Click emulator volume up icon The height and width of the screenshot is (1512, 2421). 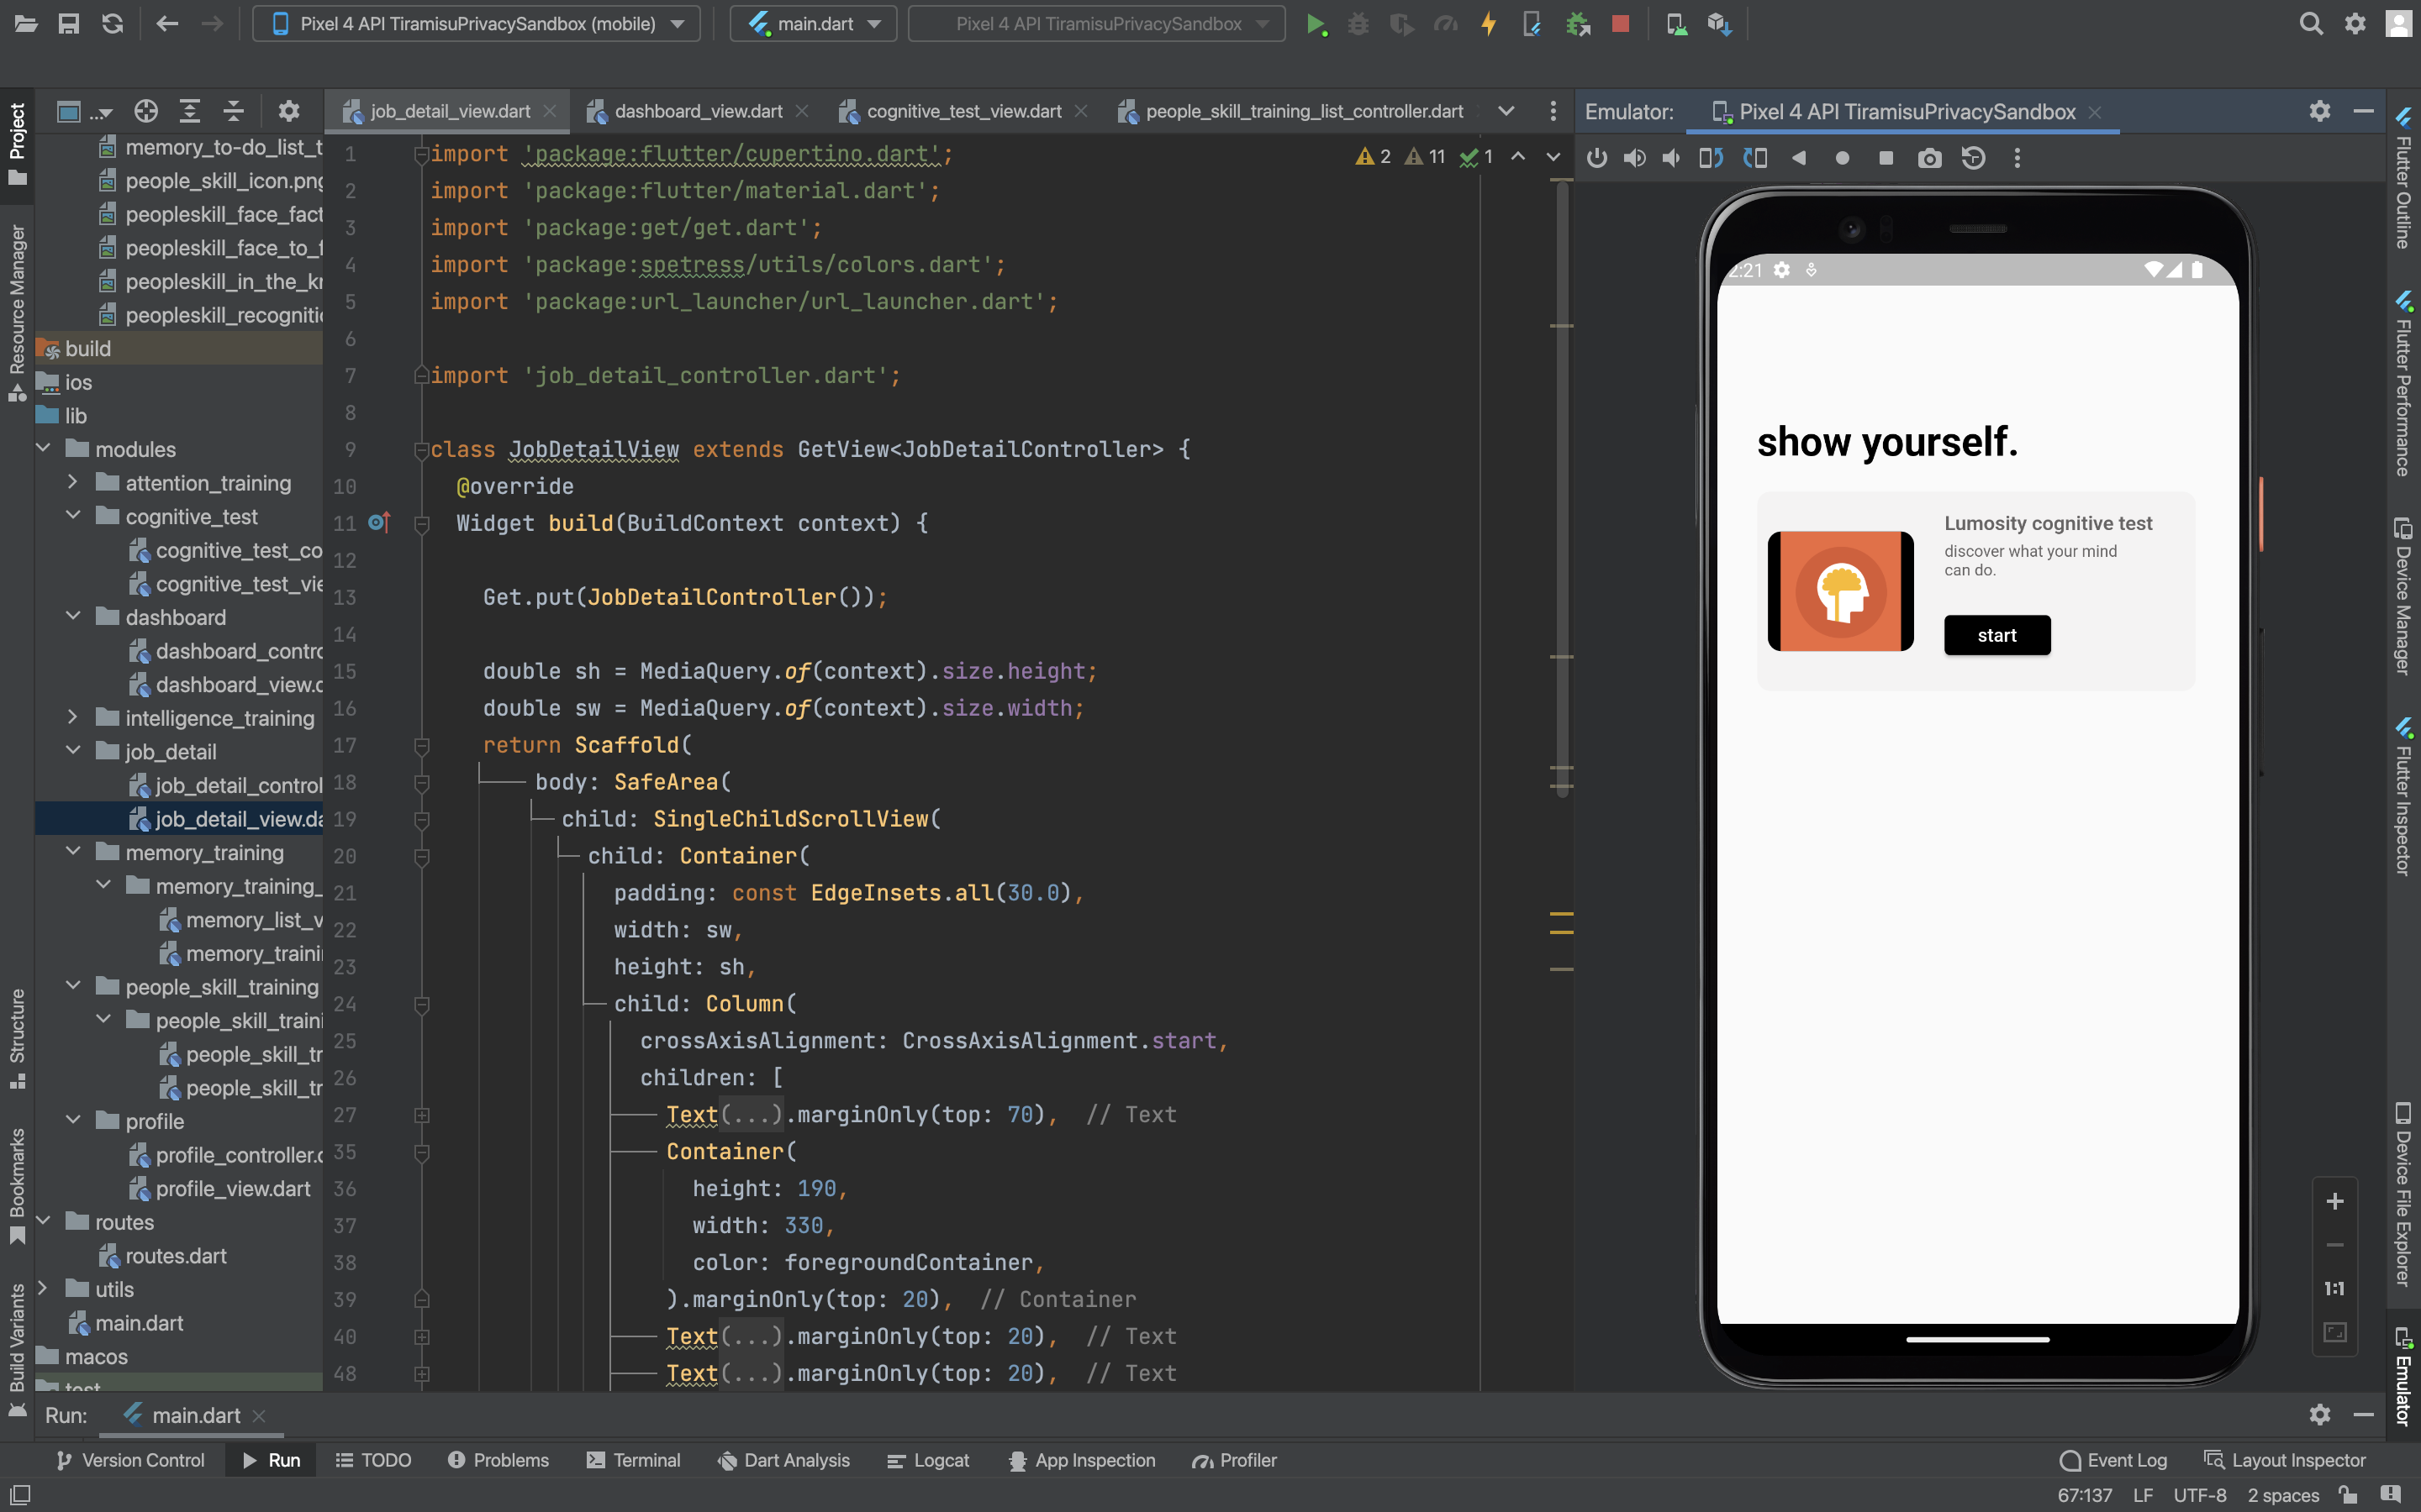1635,158
